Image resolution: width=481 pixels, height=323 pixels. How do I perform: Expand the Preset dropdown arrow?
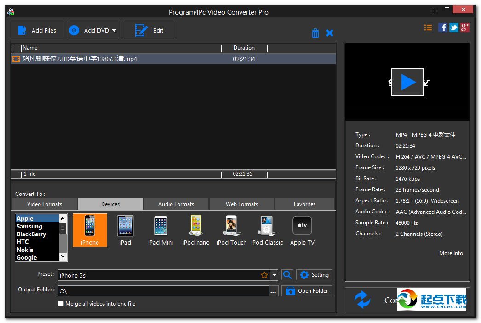click(x=274, y=275)
